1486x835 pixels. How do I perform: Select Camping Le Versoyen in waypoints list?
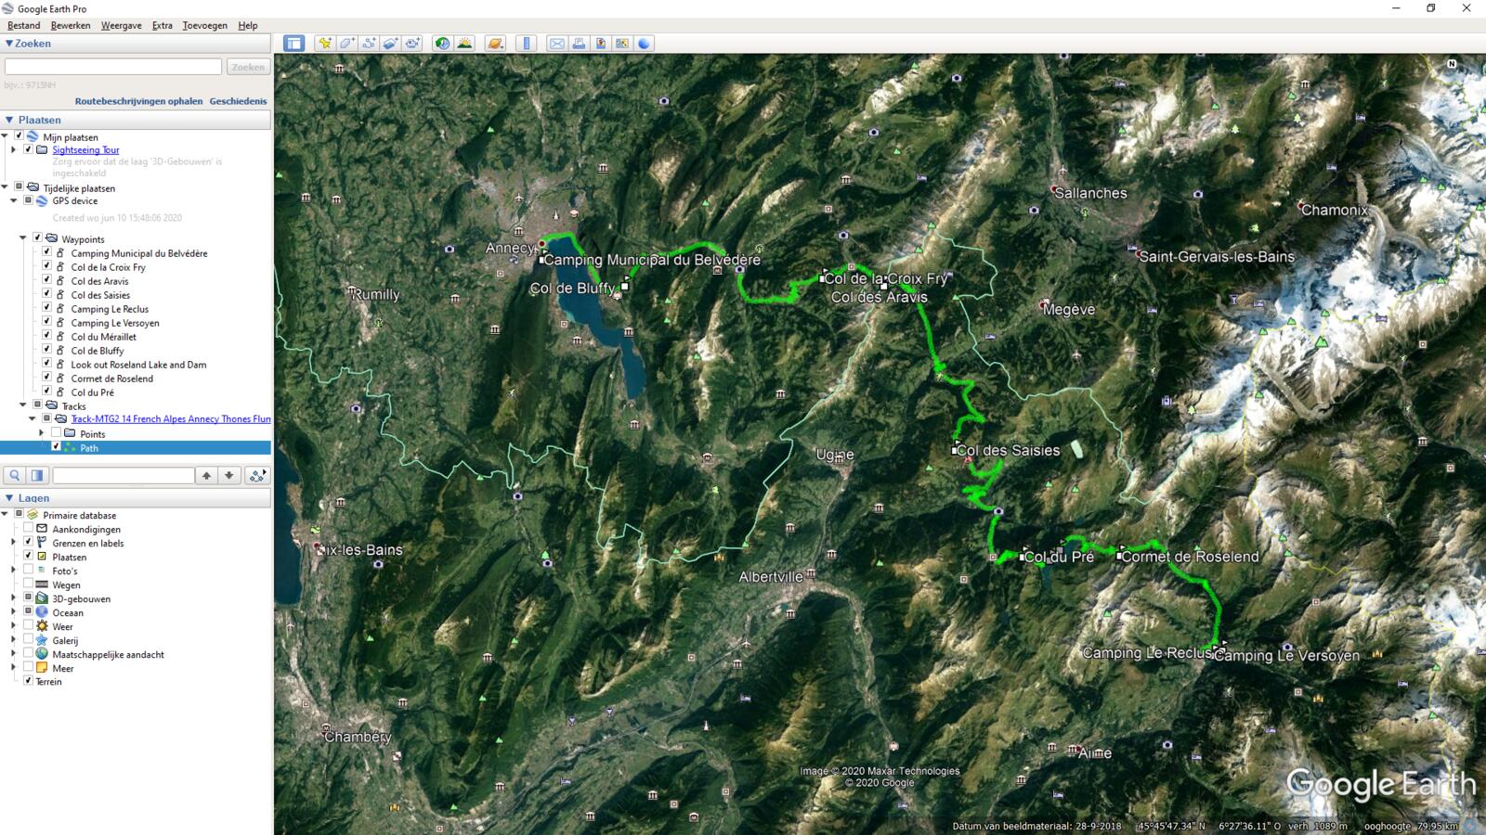point(115,323)
